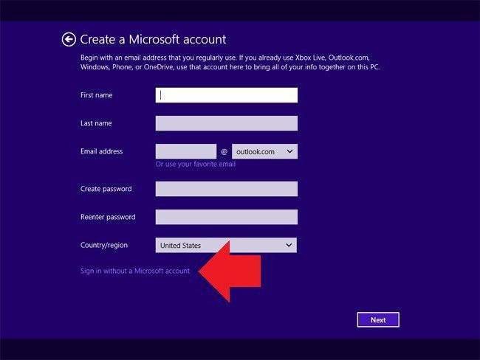Viewport: 480px width, 360px height.
Task: Choose 'Sign in without a Microsoft account'
Action: pos(135,271)
